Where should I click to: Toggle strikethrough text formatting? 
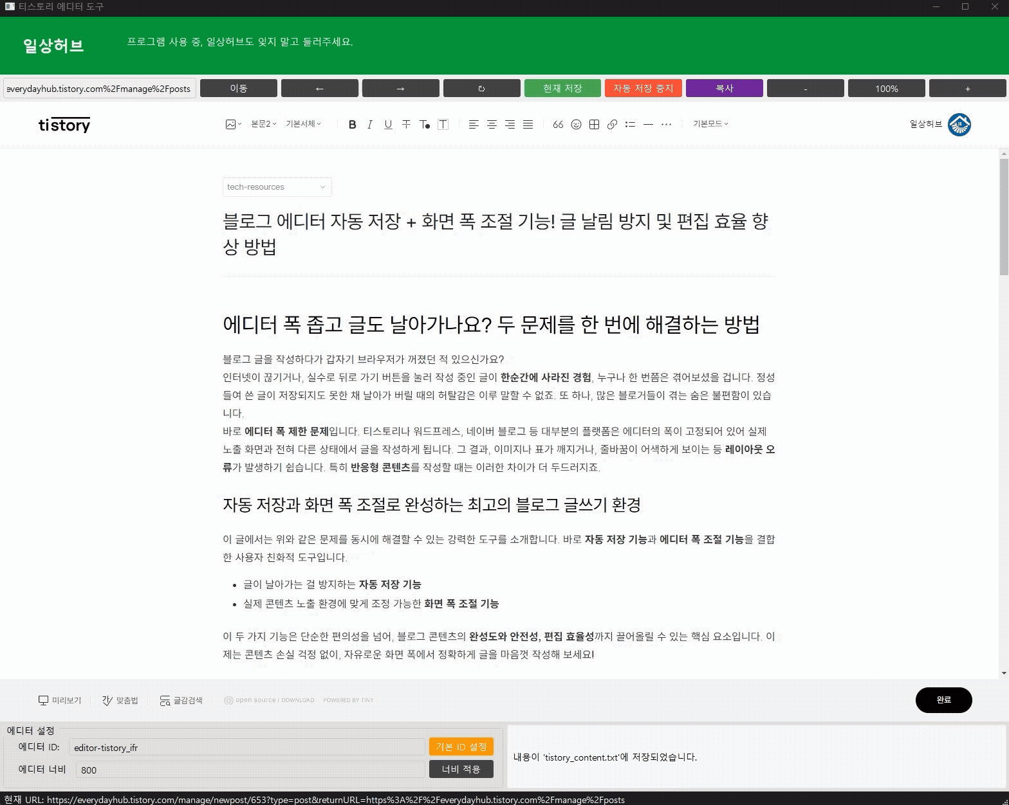(x=406, y=125)
